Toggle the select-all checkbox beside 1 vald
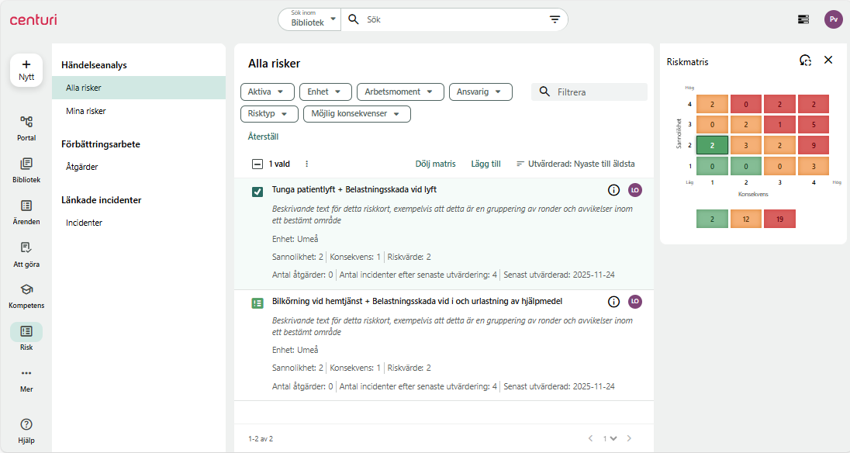This screenshot has width=850, height=453. pyautogui.click(x=257, y=164)
